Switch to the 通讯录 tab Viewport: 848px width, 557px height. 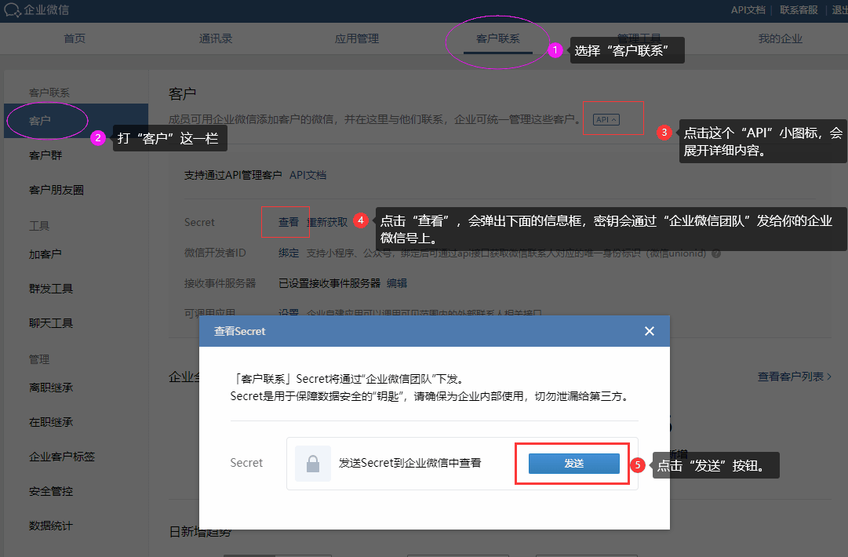tap(215, 38)
